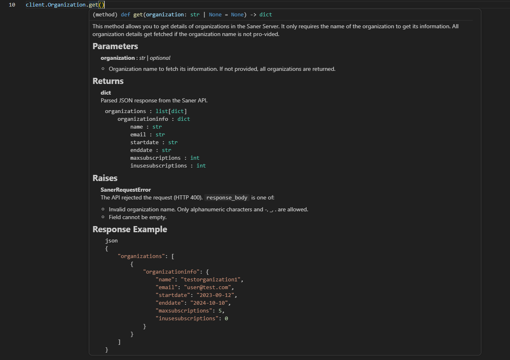
Task: Click the 'maxsubscriptions : int' field line
Action: point(165,158)
